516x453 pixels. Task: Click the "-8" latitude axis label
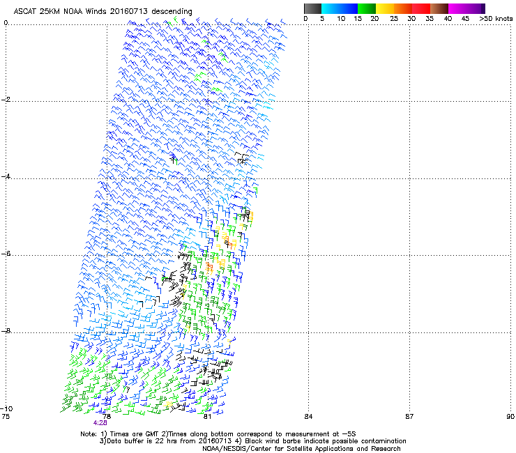[6, 331]
